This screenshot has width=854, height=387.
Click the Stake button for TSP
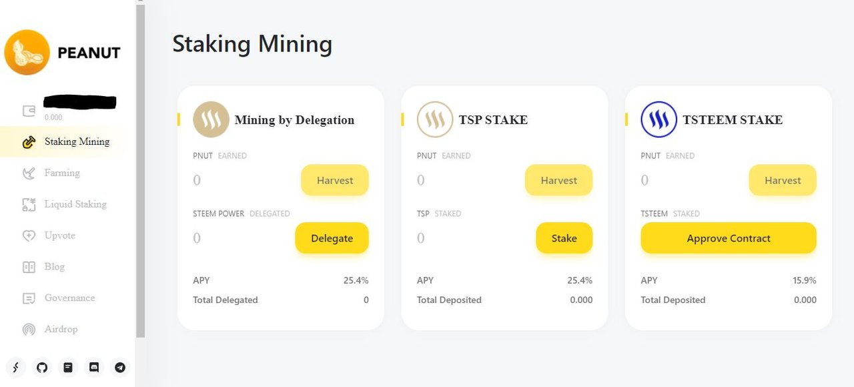pyautogui.click(x=564, y=238)
